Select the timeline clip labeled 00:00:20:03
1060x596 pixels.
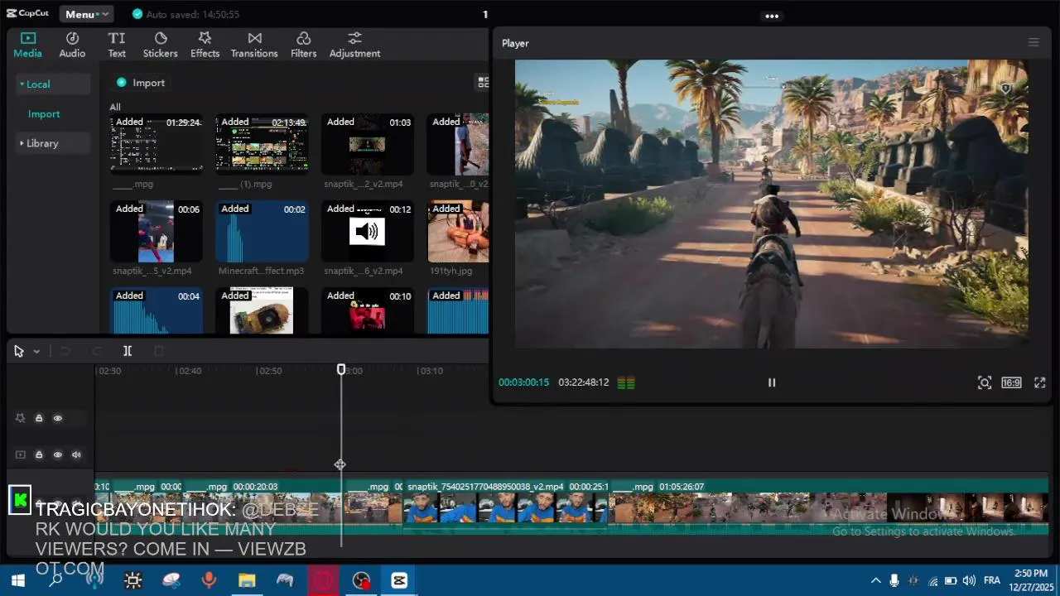(263, 507)
